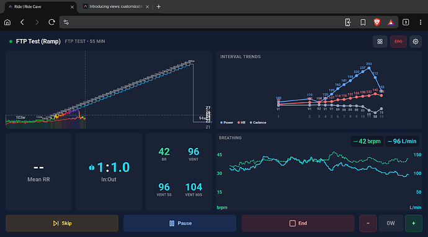The width and height of the screenshot is (428, 237).
Task: Reload the page
Action: click(51, 22)
